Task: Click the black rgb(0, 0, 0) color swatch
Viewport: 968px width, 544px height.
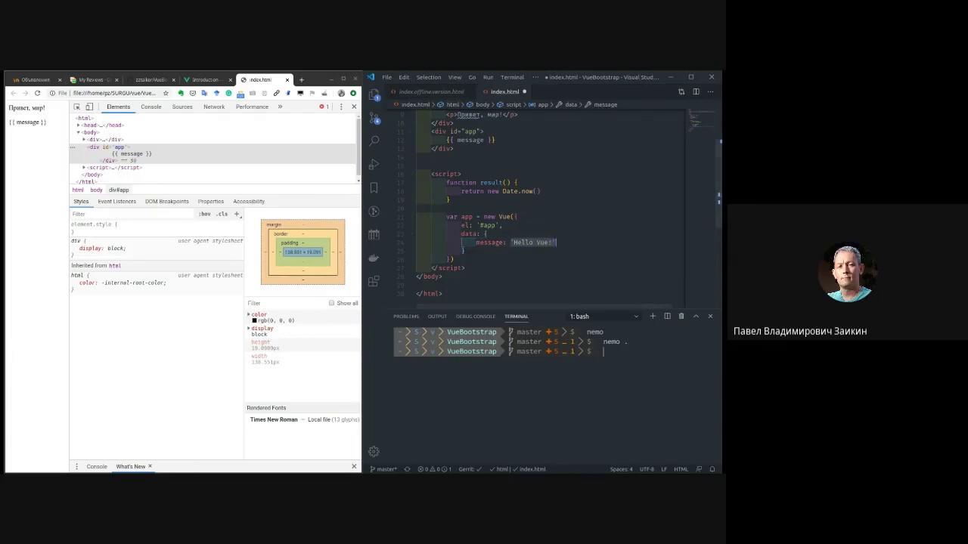Action: [x=254, y=320]
